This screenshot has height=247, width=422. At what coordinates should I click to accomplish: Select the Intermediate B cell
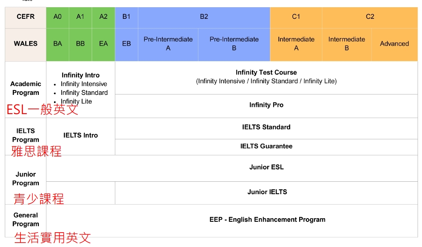[346, 44]
